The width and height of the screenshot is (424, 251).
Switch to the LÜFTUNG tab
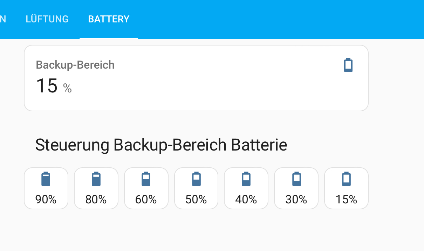pos(47,19)
